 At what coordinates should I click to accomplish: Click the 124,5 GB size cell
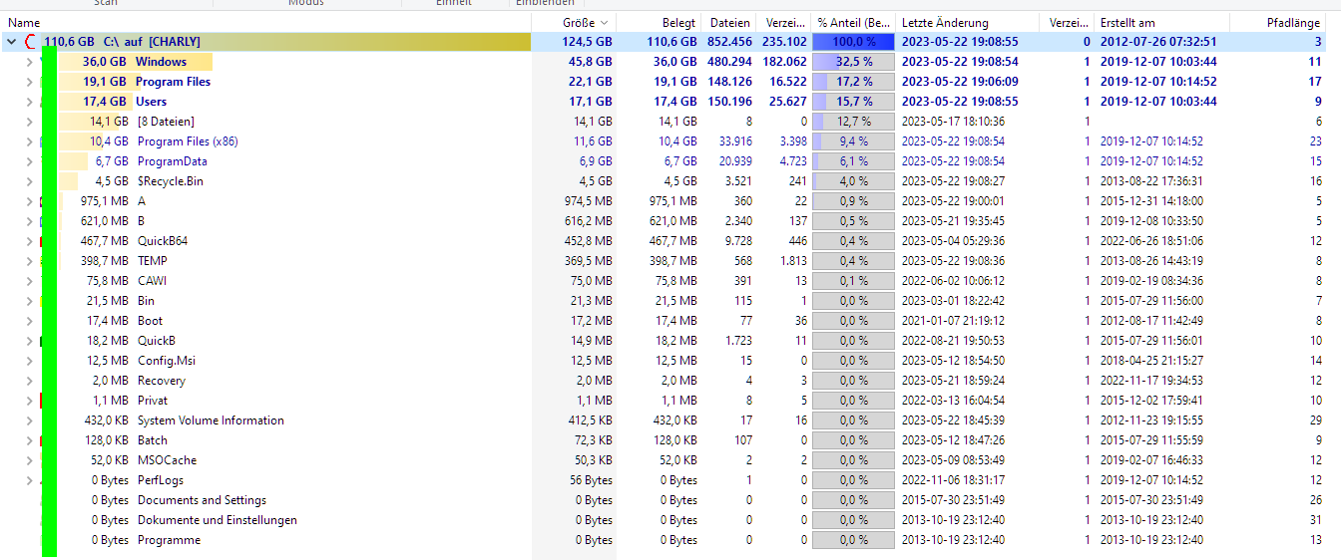pos(588,42)
